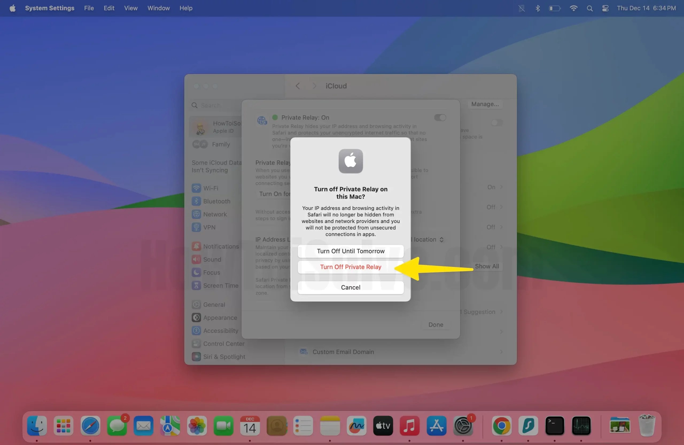Toggle the Private Relay switch off
Viewport: 684px width, 445px height.
440,117
